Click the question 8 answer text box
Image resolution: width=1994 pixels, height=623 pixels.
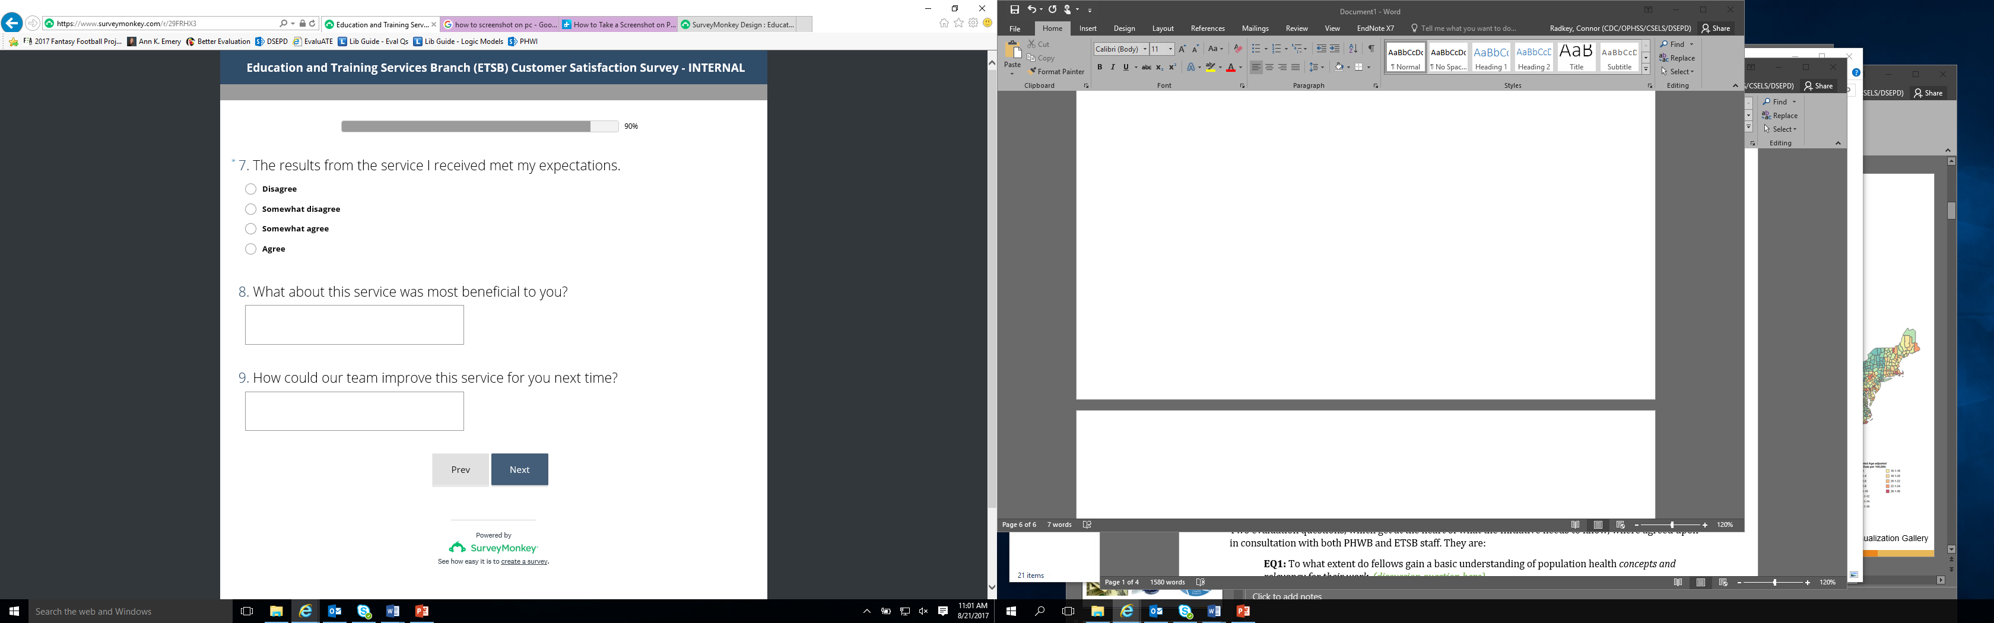(x=354, y=325)
